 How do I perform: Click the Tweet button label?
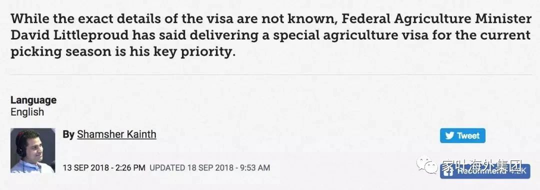468,135
